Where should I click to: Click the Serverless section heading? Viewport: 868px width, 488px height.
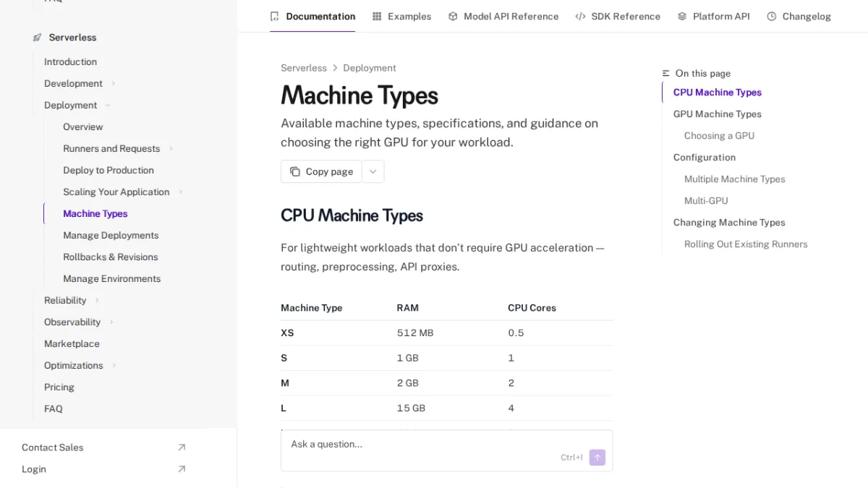[72, 38]
